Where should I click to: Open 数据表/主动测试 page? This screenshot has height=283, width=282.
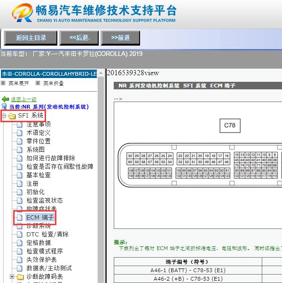49,268
